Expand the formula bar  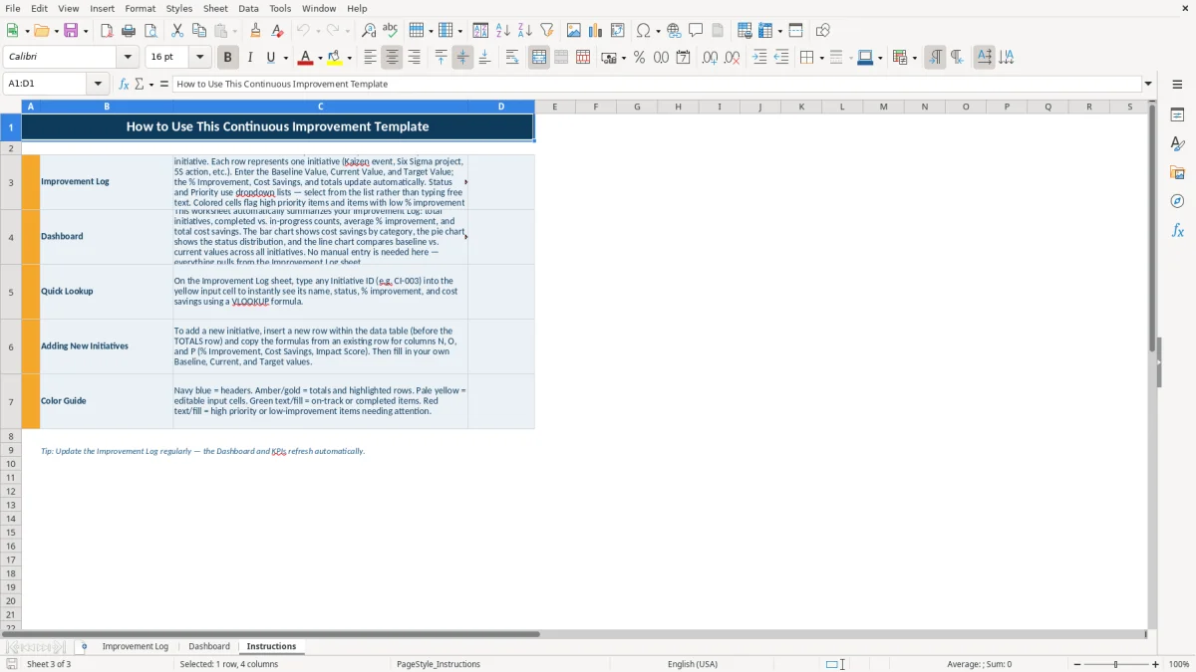tap(1148, 84)
